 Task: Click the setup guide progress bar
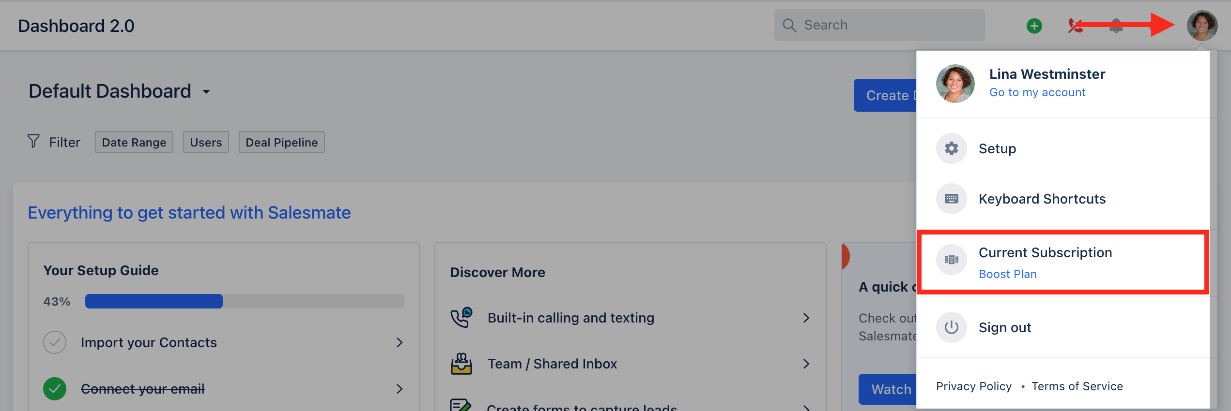point(245,301)
